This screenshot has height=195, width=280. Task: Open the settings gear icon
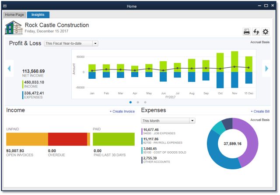(x=266, y=31)
